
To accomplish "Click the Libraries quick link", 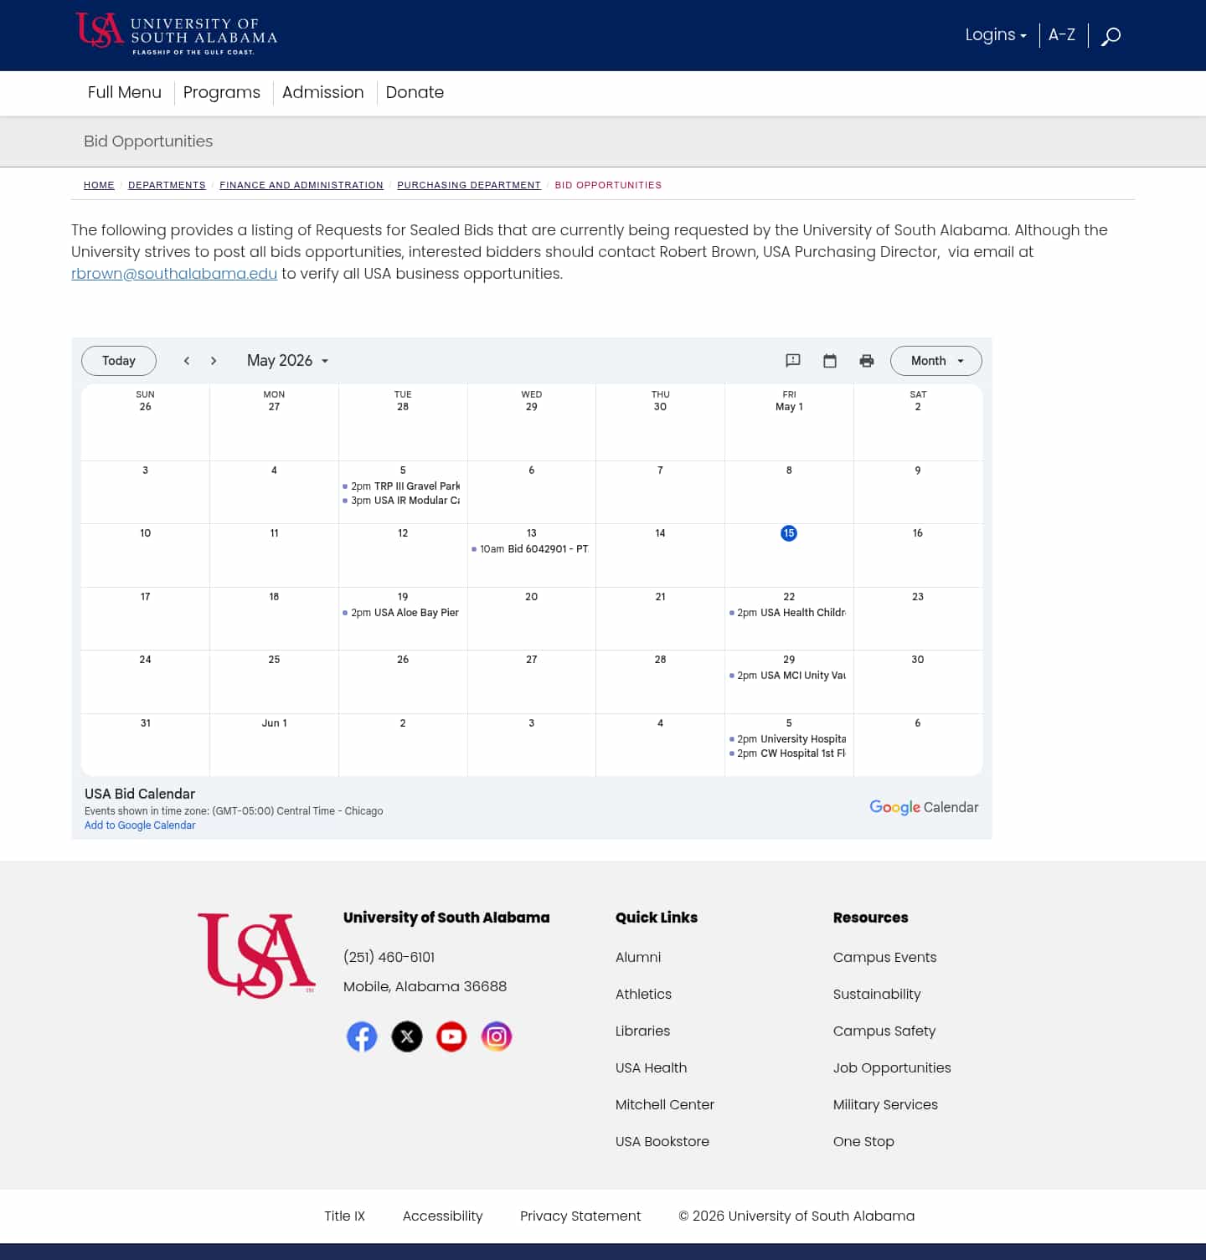I will tap(642, 1031).
